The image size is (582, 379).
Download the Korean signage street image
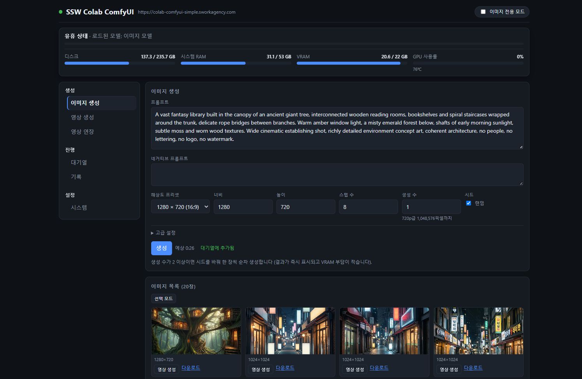473,368
